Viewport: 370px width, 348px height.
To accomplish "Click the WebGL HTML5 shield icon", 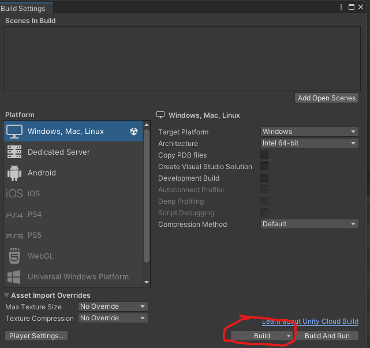I will click(14, 256).
